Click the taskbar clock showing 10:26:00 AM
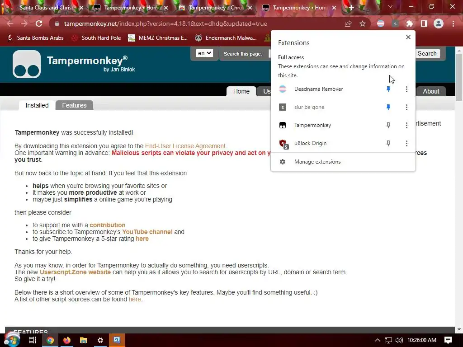 [422, 340]
